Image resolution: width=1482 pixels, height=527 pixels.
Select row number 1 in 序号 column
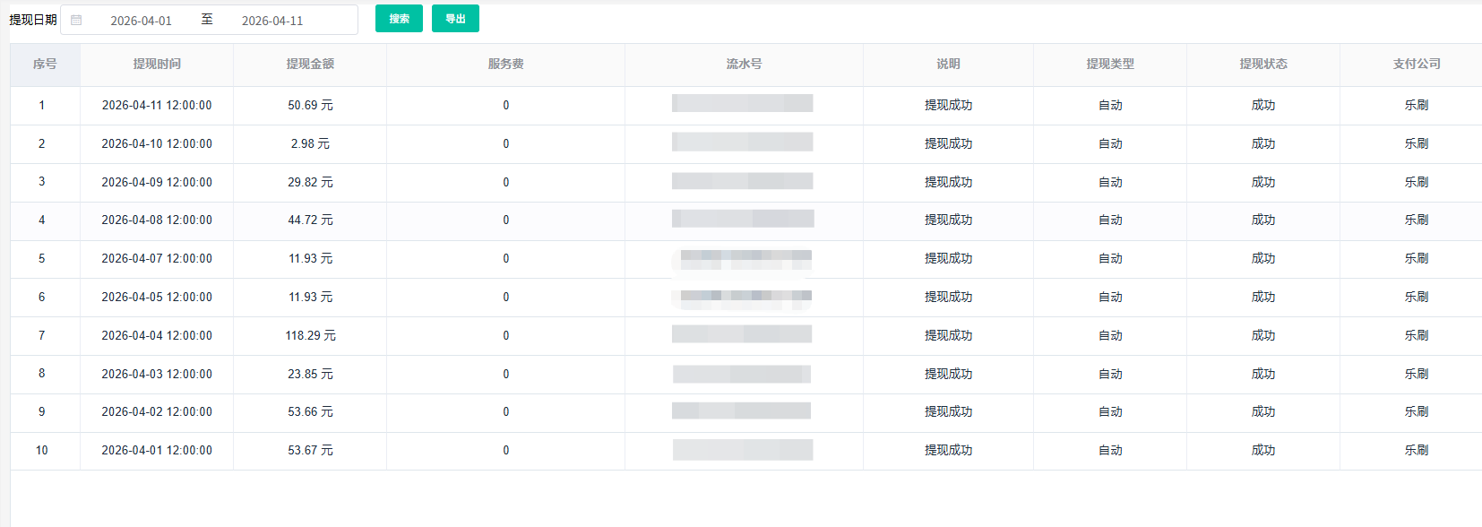tap(41, 106)
